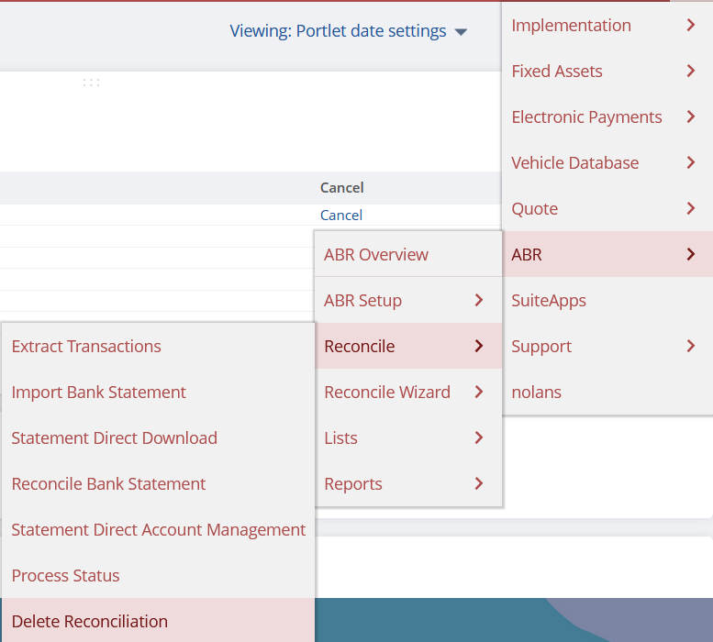Click the nolans menu entry
Screen dimensions: 713x642
click(x=536, y=392)
